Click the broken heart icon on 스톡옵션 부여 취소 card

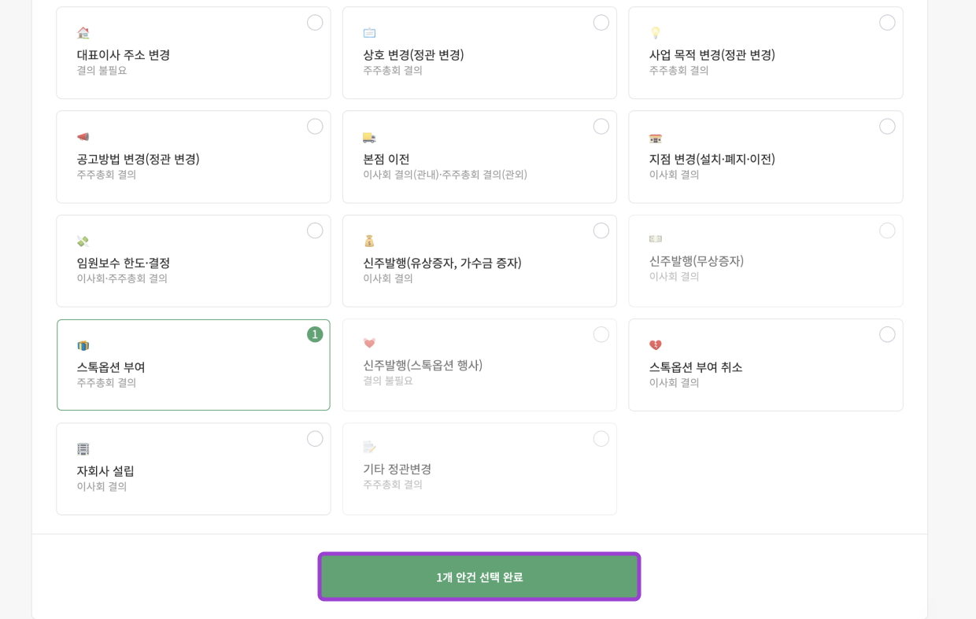click(655, 345)
